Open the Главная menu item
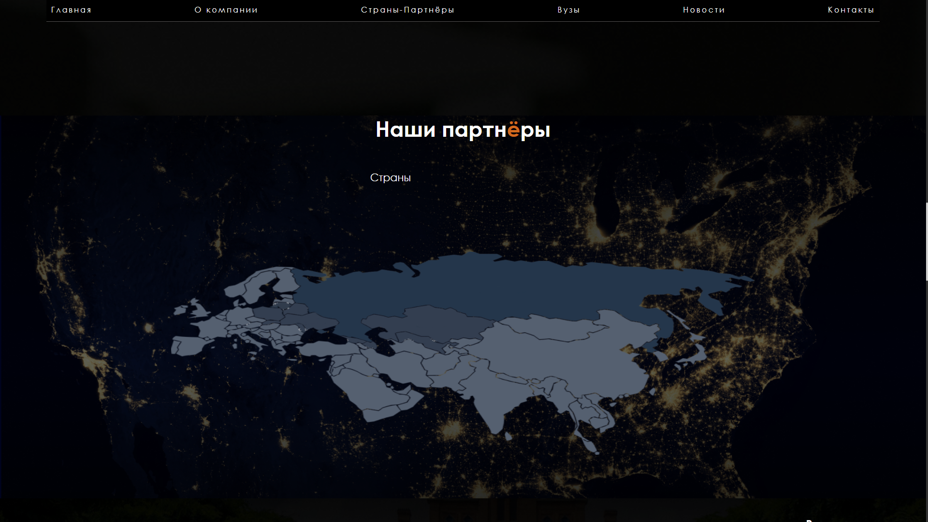Image resolution: width=928 pixels, height=522 pixels. point(71,10)
